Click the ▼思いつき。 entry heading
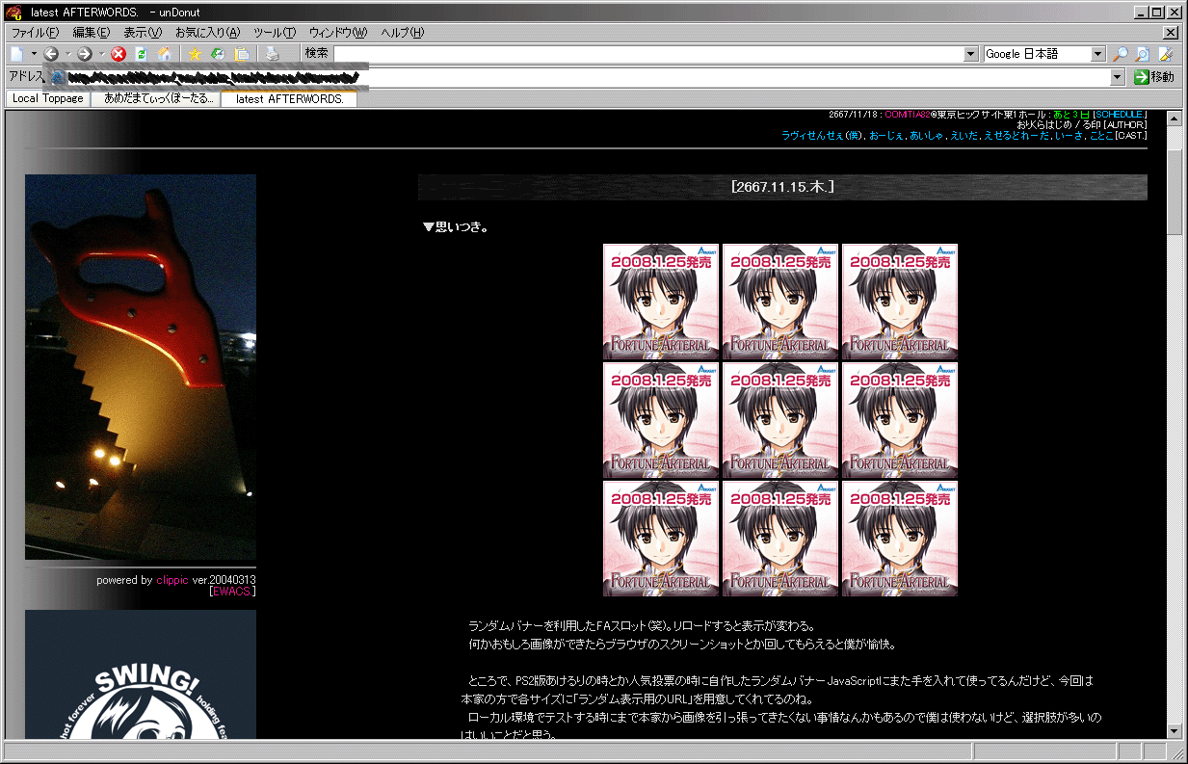 point(456,227)
